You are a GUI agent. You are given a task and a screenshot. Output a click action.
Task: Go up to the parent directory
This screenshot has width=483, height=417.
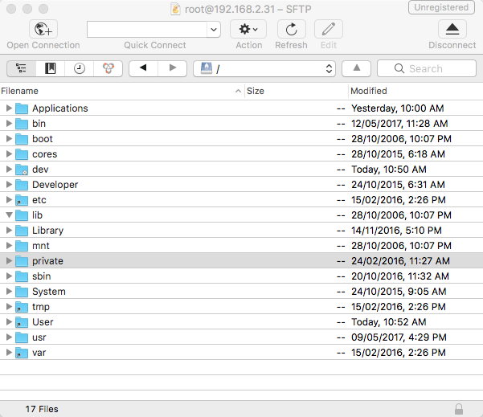356,69
